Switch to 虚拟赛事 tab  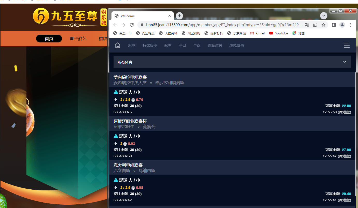pos(237,45)
